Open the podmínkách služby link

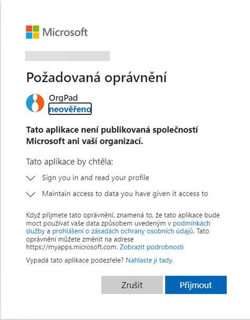pyautogui.click(x=118, y=227)
